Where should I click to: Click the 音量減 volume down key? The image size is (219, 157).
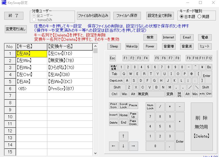pos(187,46)
